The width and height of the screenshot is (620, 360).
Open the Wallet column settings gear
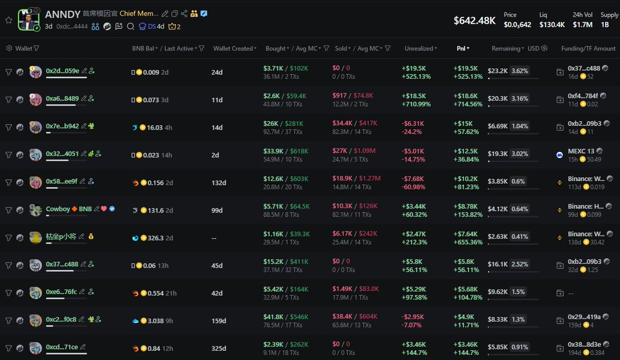(9, 49)
